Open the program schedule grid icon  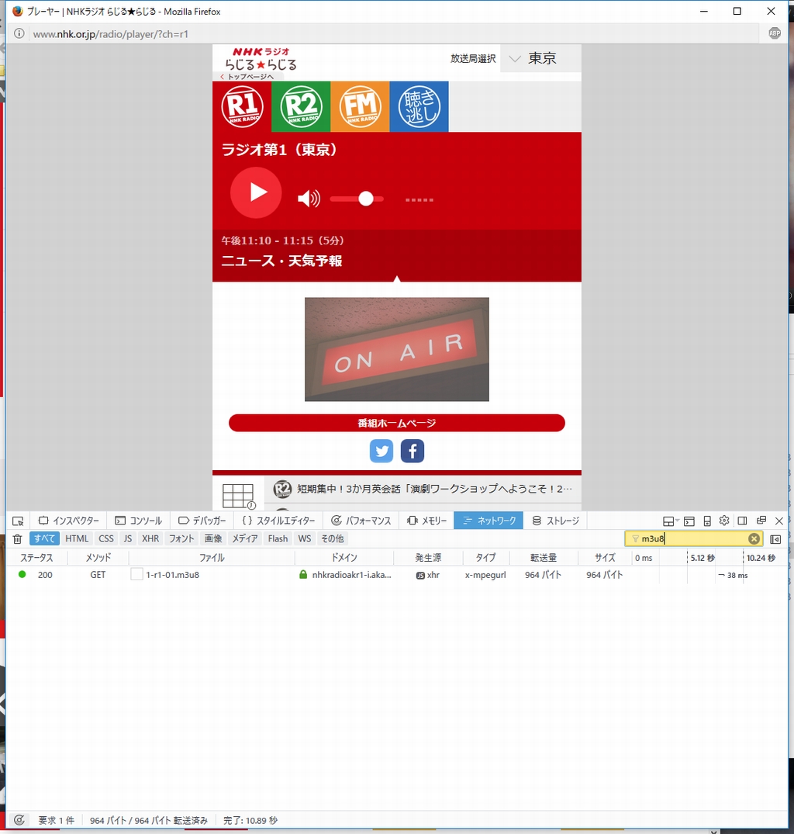tap(239, 497)
